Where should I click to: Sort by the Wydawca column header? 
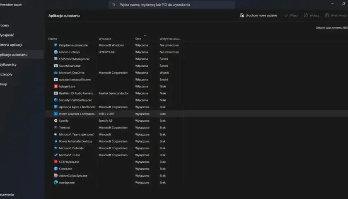[105, 39]
